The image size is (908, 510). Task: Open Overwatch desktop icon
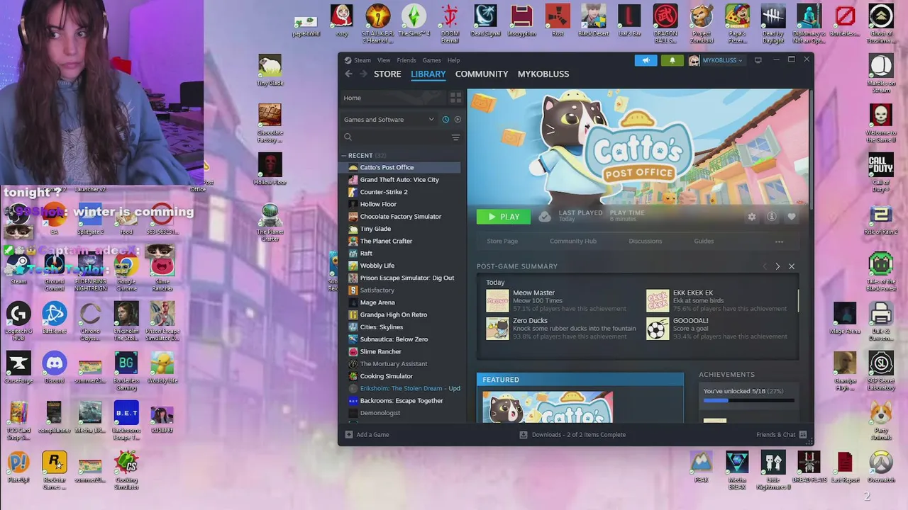click(x=881, y=467)
